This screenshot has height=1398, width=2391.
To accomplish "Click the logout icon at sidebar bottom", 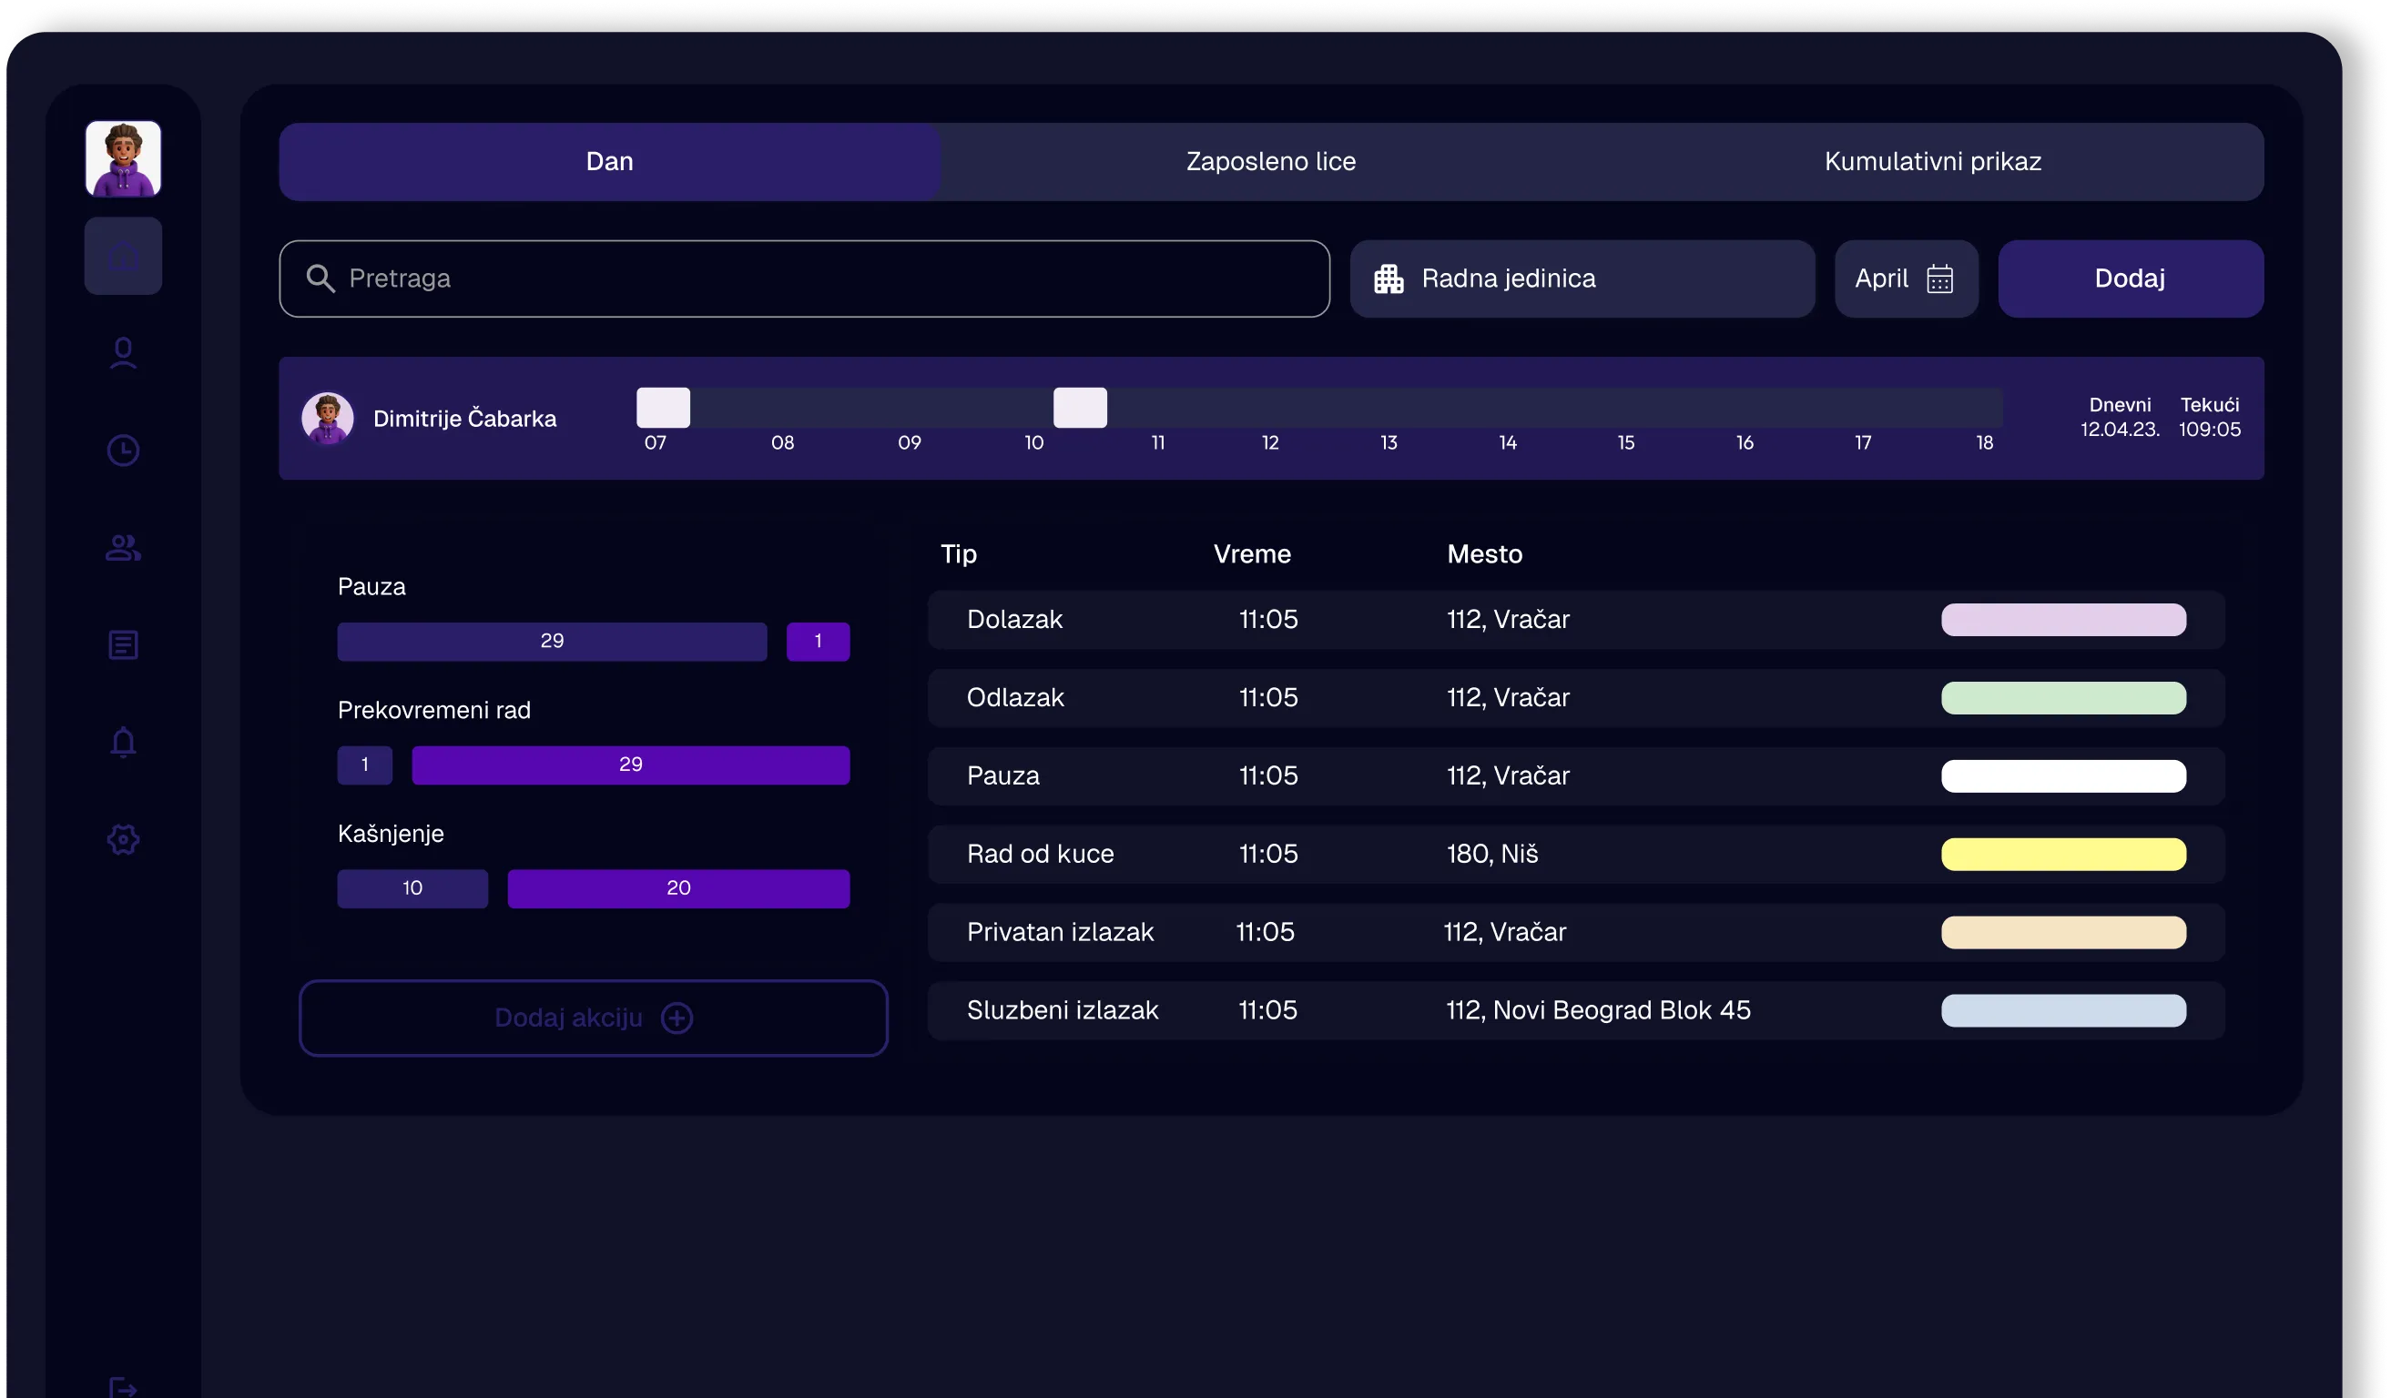I will click(123, 1388).
